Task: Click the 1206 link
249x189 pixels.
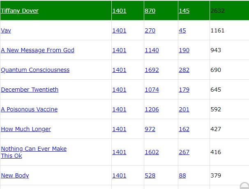Action: pyautogui.click(x=152, y=109)
